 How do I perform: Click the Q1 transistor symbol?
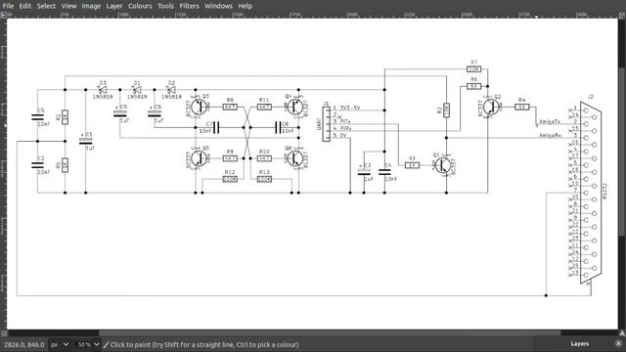443,165
